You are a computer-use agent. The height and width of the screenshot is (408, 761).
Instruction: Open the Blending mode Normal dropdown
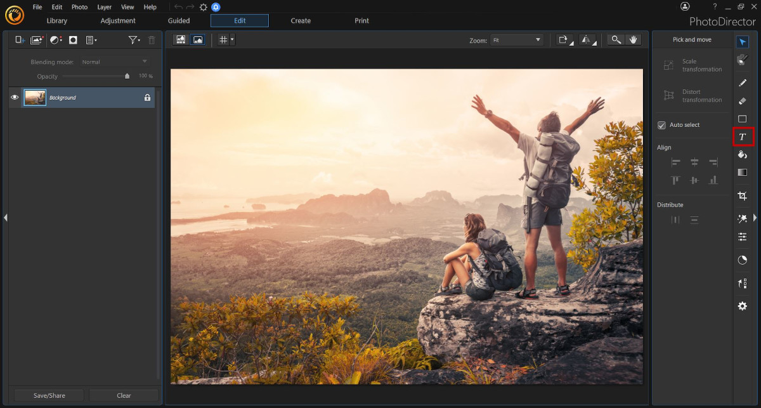point(114,62)
